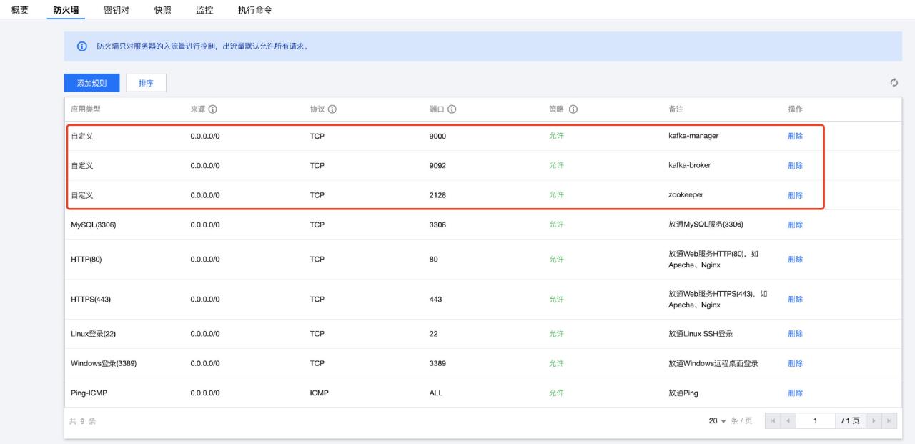The image size is (915, 444).
Task: Switch to the 密钥对 tab
Action: (117, 9)
